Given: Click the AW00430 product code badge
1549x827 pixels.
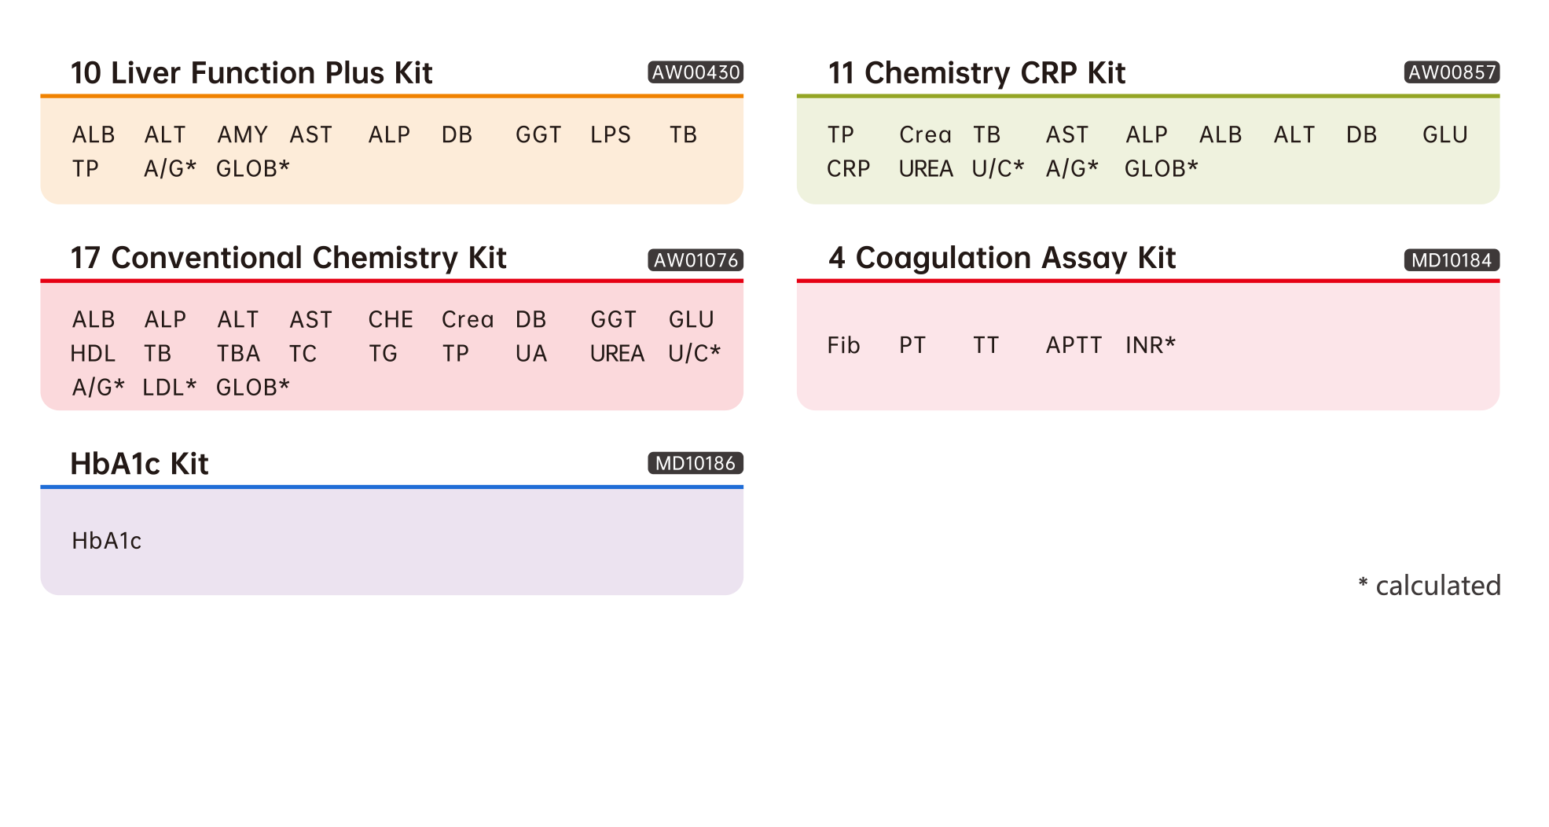Looking at the screenshot, I should point(695,72).
